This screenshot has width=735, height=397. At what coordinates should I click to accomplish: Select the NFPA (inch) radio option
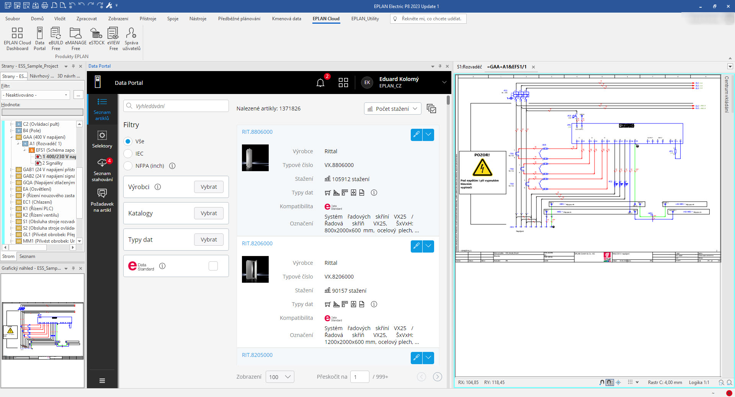pyautogui.click(x=128, y=166)
